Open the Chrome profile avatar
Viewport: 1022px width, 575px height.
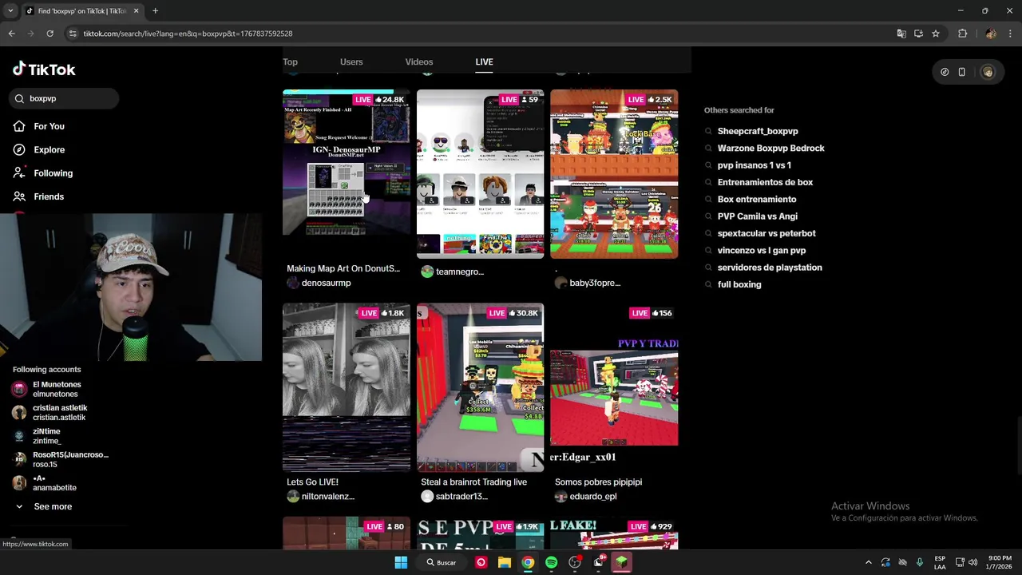[x=991, y=34]
